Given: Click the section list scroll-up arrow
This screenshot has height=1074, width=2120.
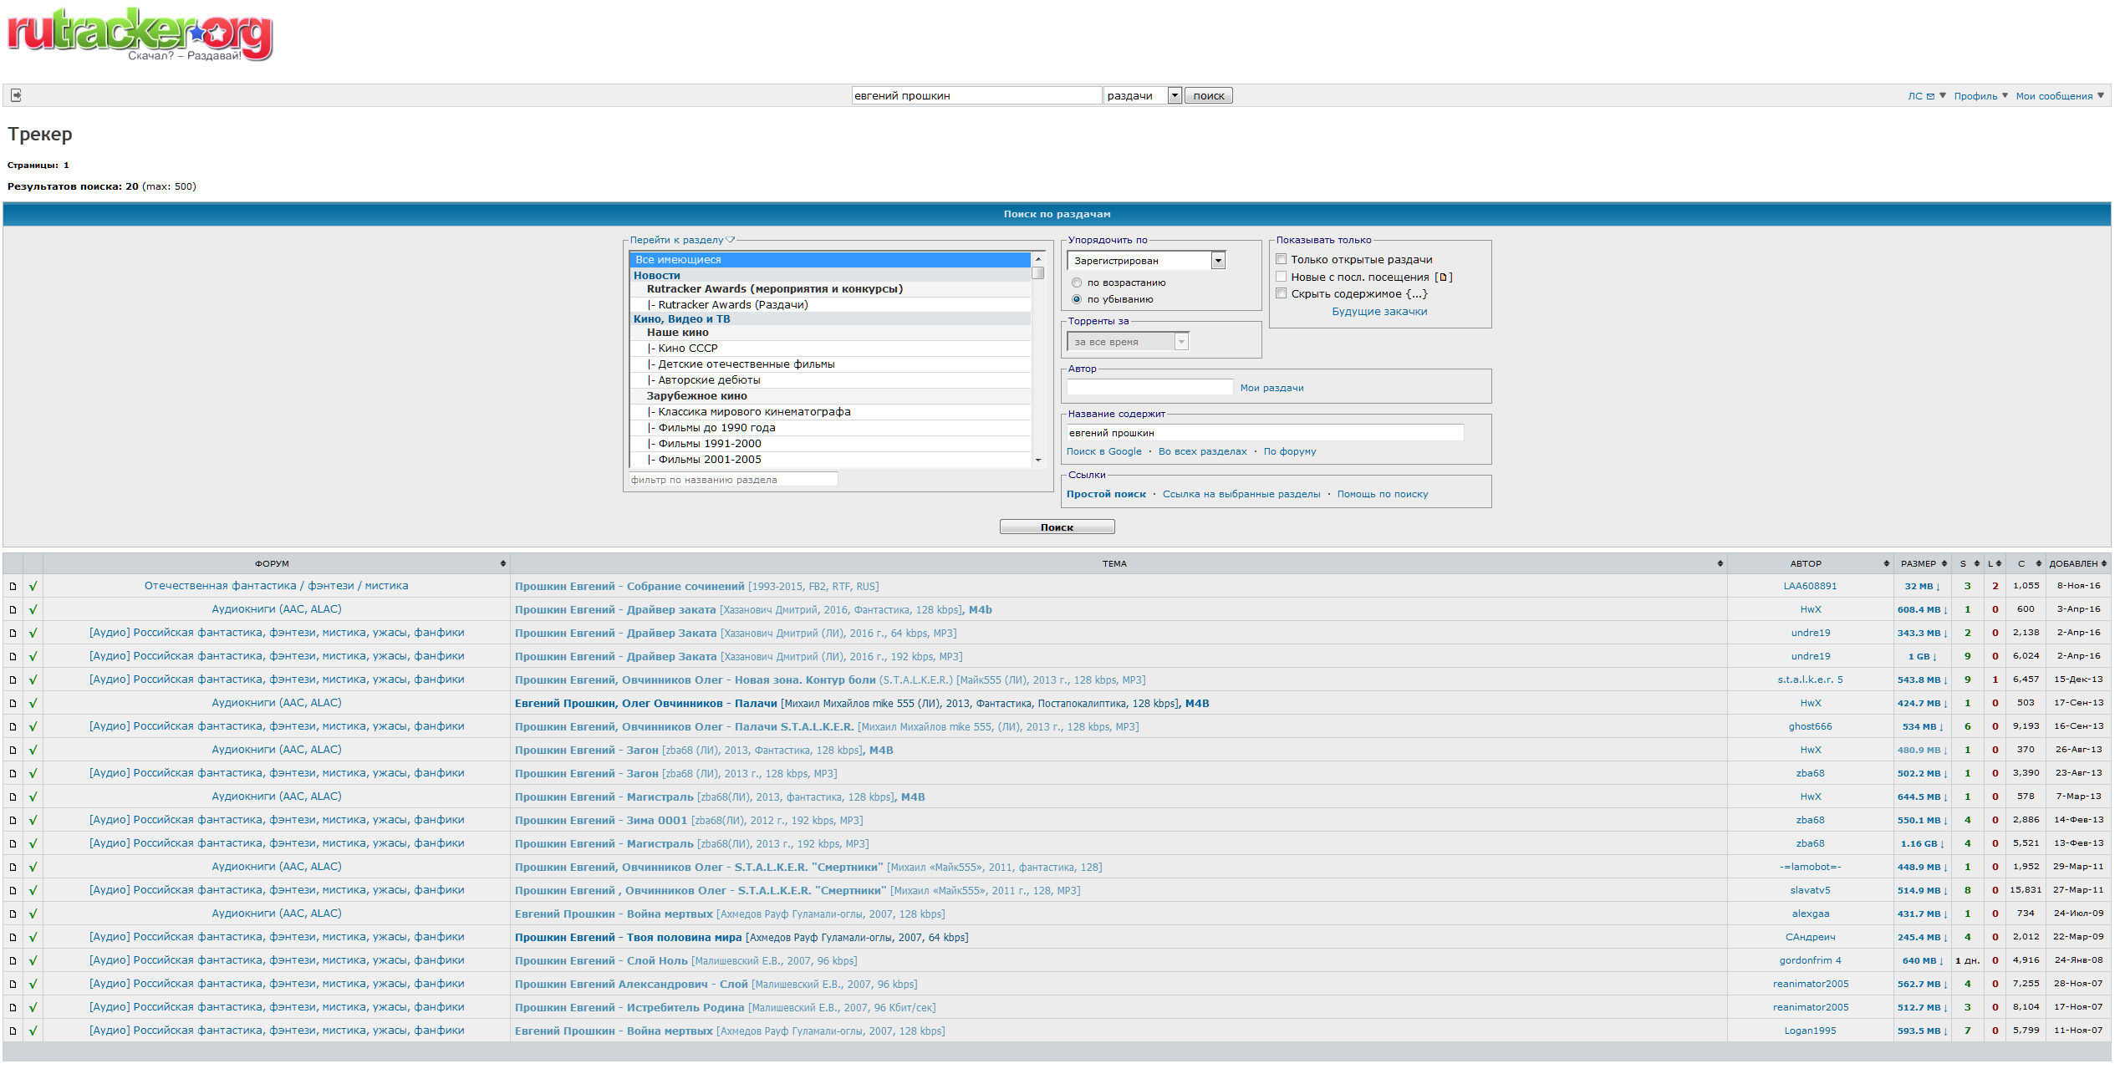Looking at the screenshot, I should (1038, 259).
